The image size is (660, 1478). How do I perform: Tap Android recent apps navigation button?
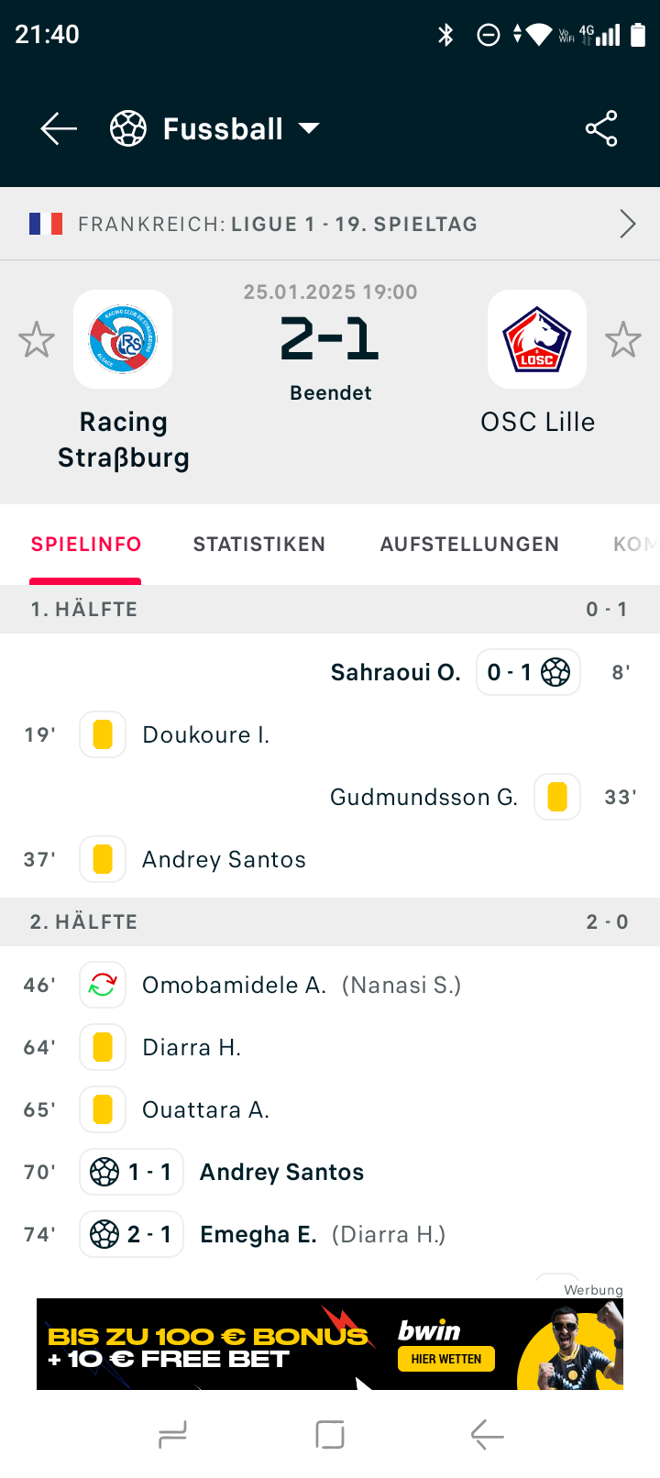[172, 1435]
